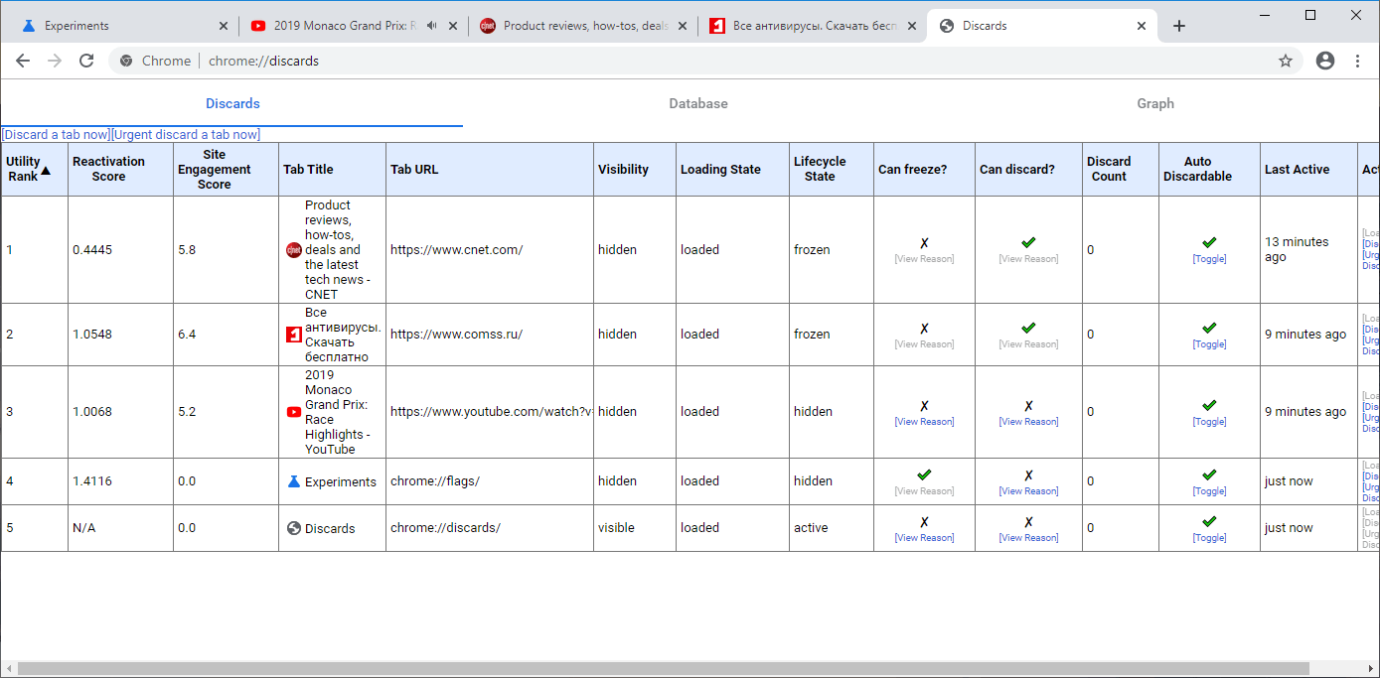1380x678 pixels.
Task: Sort by Loading State column header
Action: click(732, 170)
